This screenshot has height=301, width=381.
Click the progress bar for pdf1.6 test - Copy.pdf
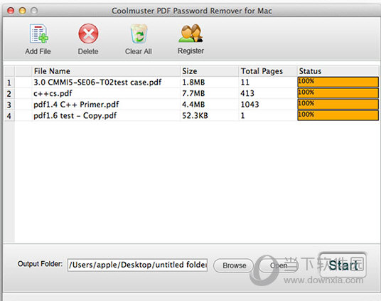pos(338,115)
